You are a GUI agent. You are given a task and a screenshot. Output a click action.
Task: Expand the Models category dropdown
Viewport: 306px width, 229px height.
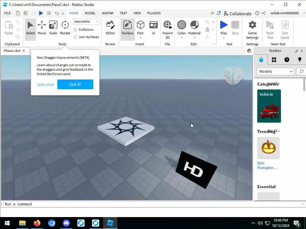pyautogui.click(x=275, y=72)
